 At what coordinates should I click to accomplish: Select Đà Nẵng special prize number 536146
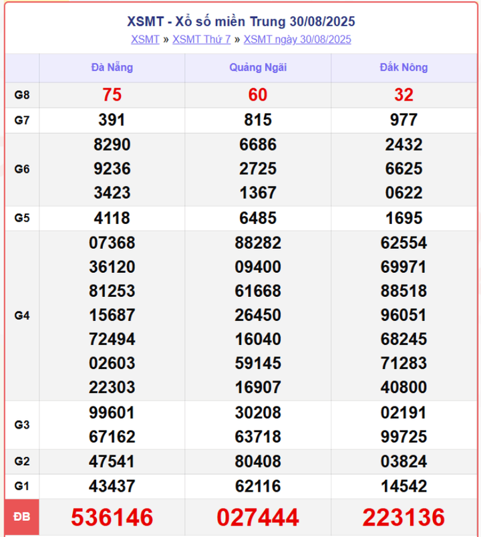112,517
